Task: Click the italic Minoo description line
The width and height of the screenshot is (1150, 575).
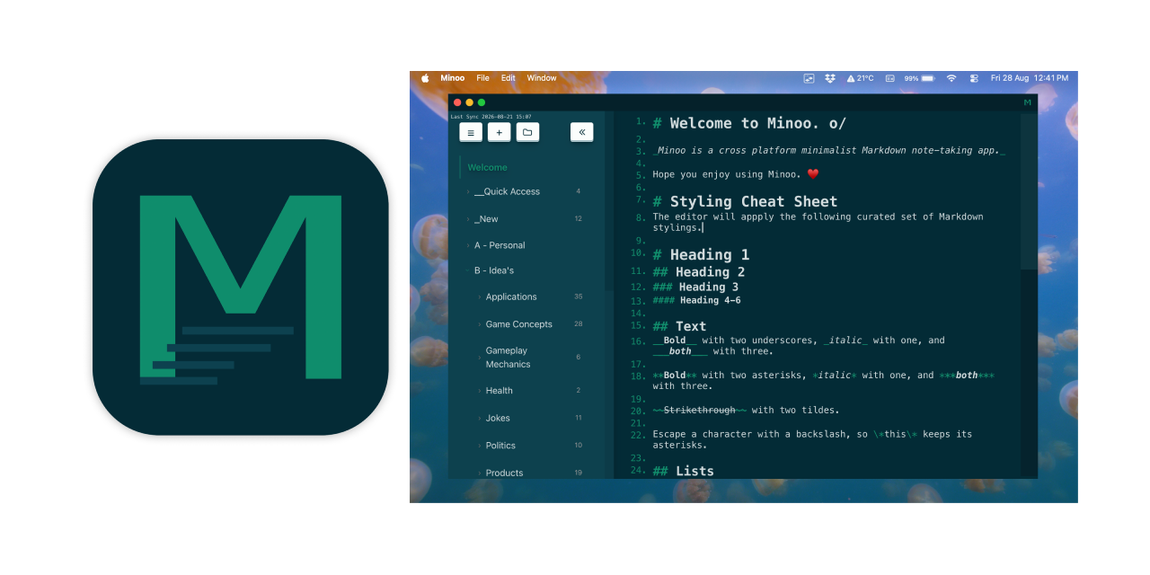Action: click(x=828, y=150)
